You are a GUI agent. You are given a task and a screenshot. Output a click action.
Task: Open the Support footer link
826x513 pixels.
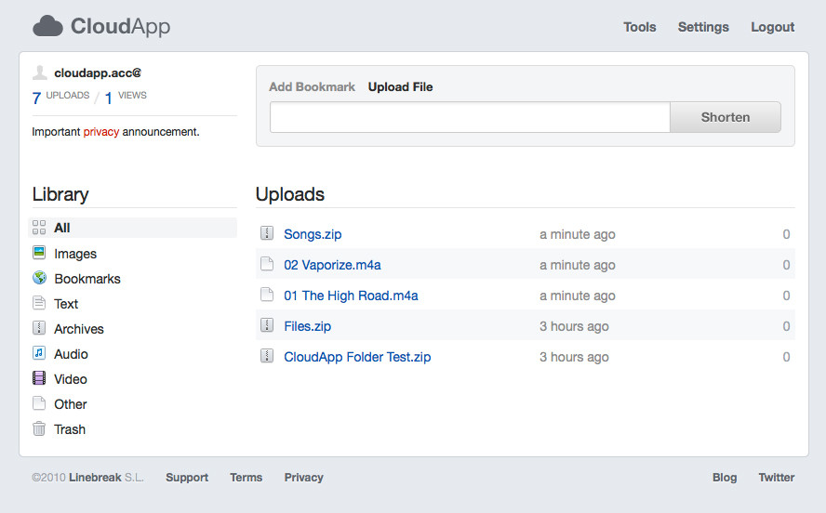[187, 478]
